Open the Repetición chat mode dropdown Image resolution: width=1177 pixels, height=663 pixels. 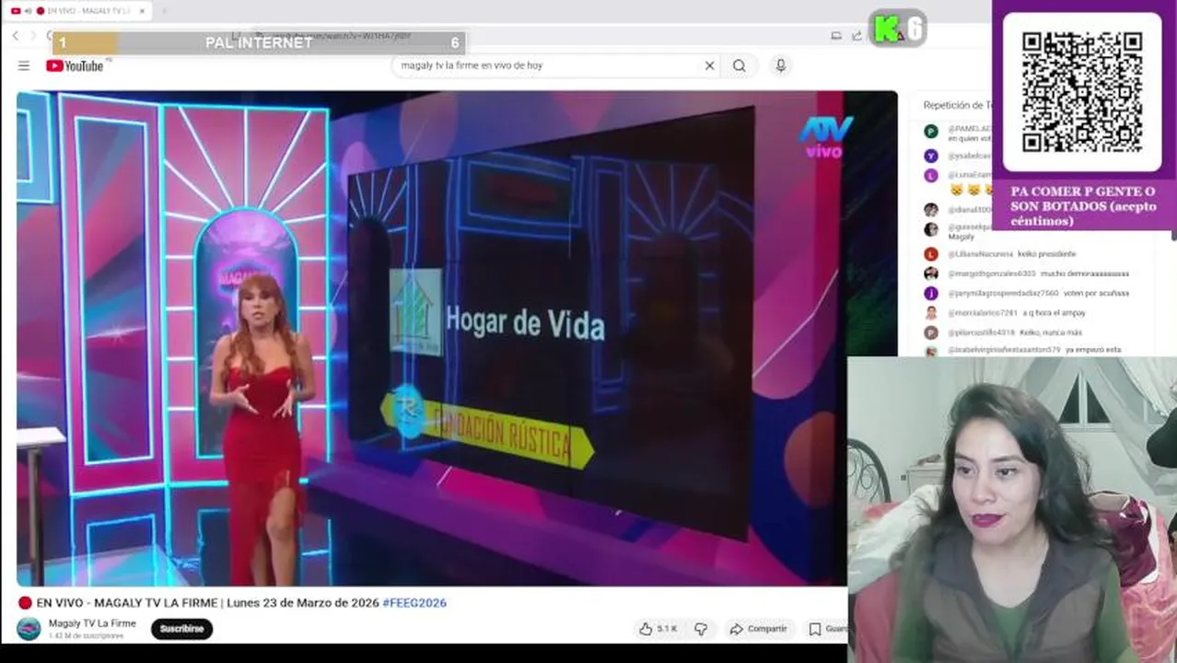pyautogui.click(x=956, y=105)
